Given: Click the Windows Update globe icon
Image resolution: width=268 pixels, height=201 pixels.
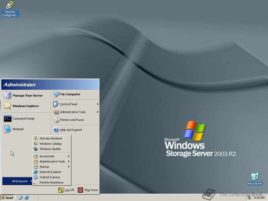Looking at the screenshot, I should point(36,149).
